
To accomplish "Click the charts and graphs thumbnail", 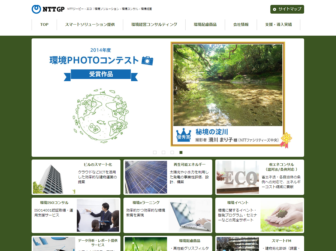I will coord(54,244).
